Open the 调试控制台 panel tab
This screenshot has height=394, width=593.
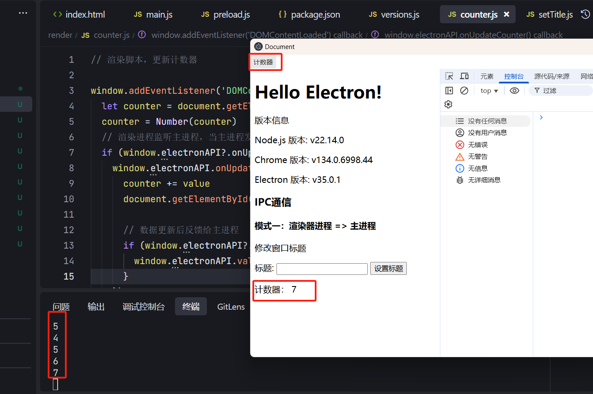144,307
